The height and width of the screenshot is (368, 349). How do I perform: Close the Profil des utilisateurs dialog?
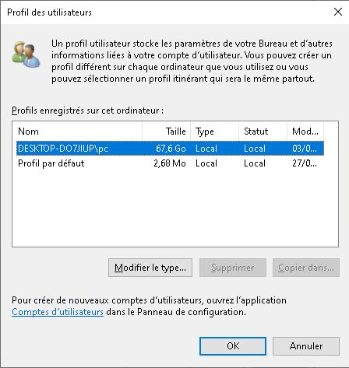[x=338, y=12]
